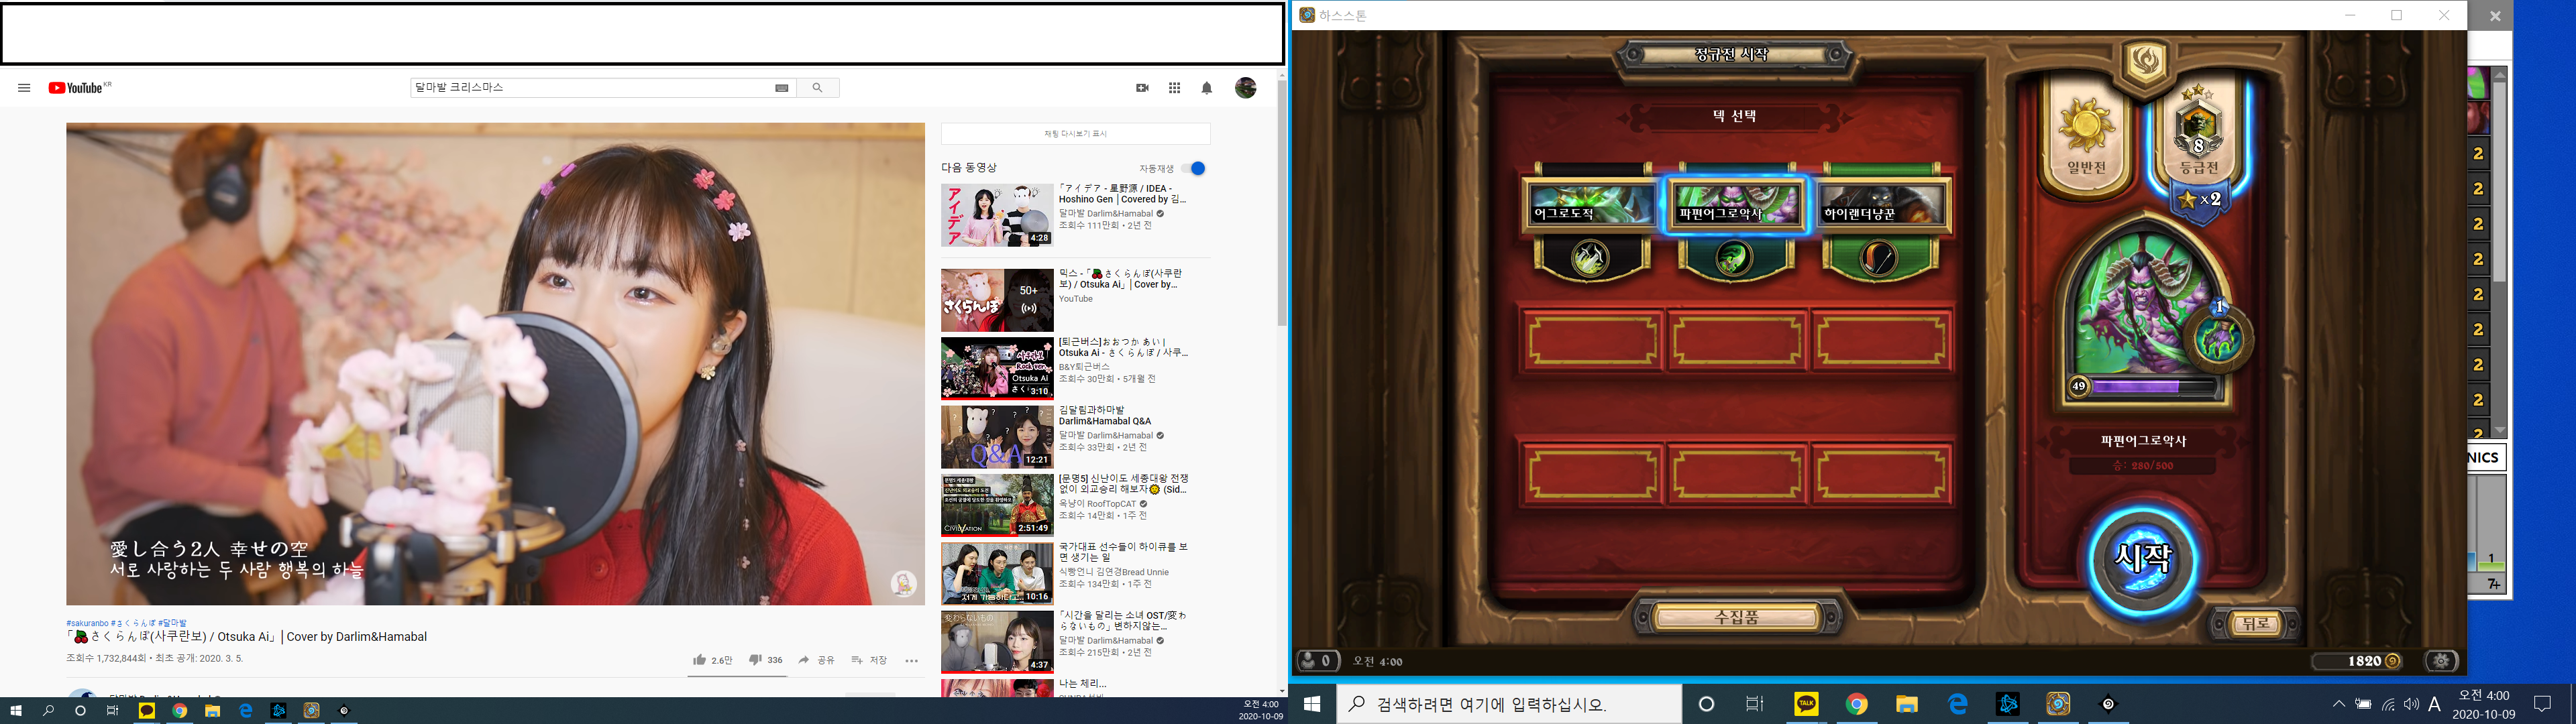
Task: Open on-screen keyboard in search box
Action: point(782,88)
